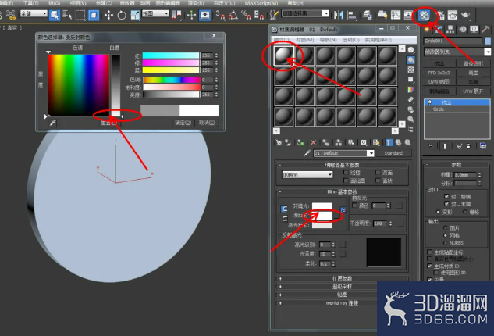This screenshot has height=336, width=494.
Task: Open the (B)Blinn shader type dropdown
Action: coord(307,174)
